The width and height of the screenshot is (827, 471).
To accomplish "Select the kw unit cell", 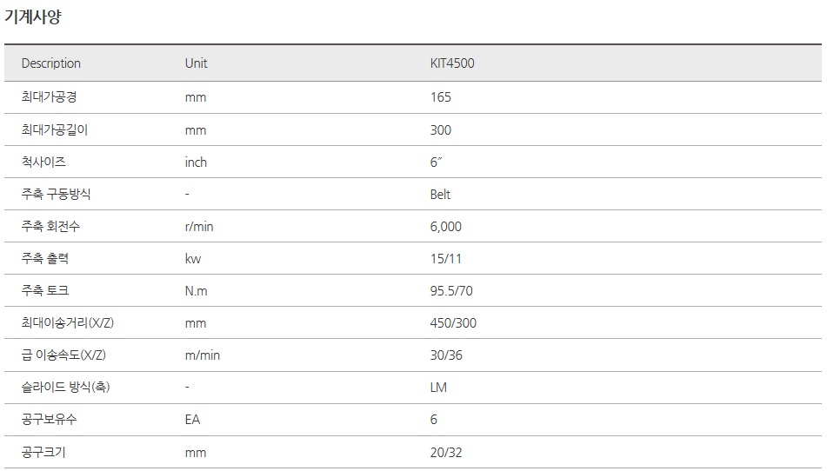I will (193, 259).
